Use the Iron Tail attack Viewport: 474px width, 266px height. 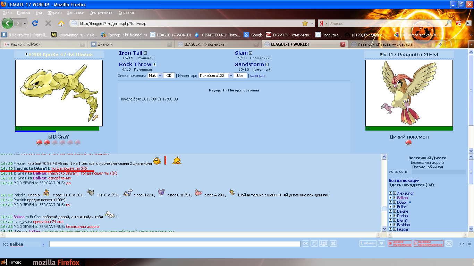pos(130,53)
